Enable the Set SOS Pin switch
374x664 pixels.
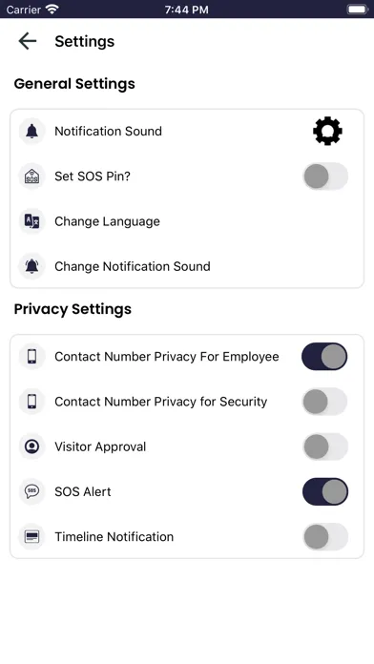coord(325,176)
